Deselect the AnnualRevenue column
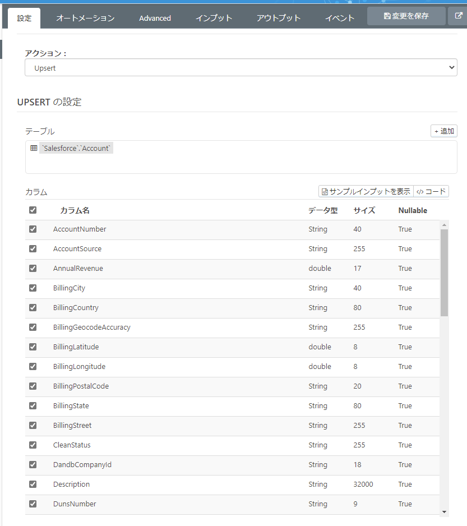Viewport: 467px width, 526px height. [33, 268]
